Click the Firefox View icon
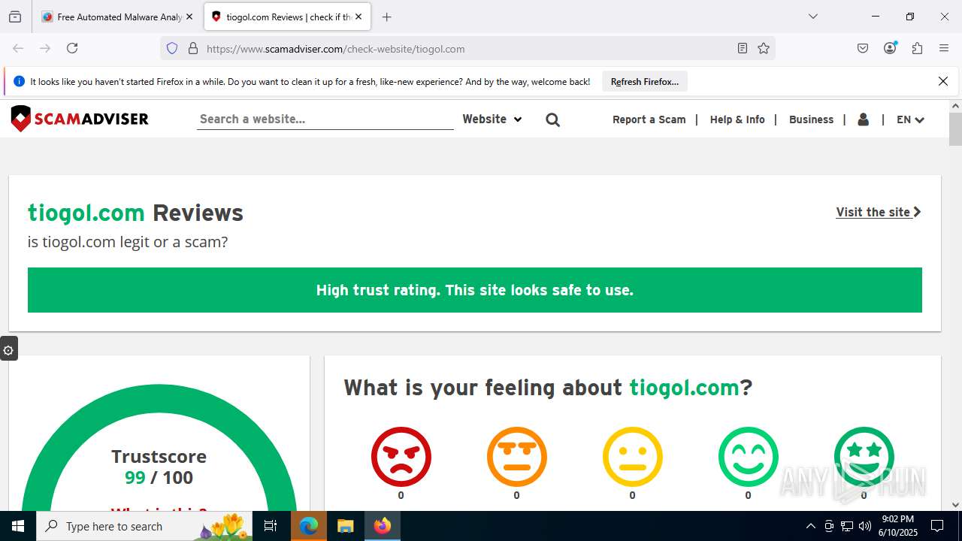The width and height of the screenshot is (962, 541). click(15, 17)
